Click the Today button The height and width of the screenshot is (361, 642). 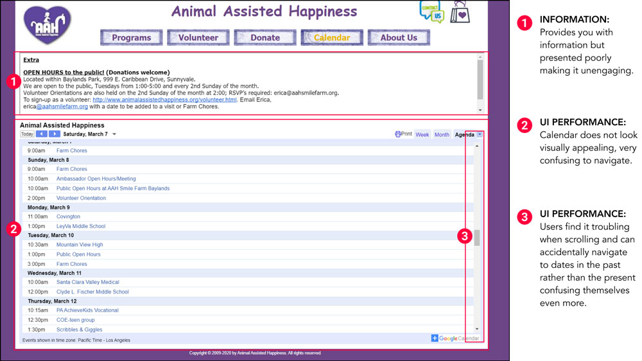pyautogui.click(x=27, y=134)
